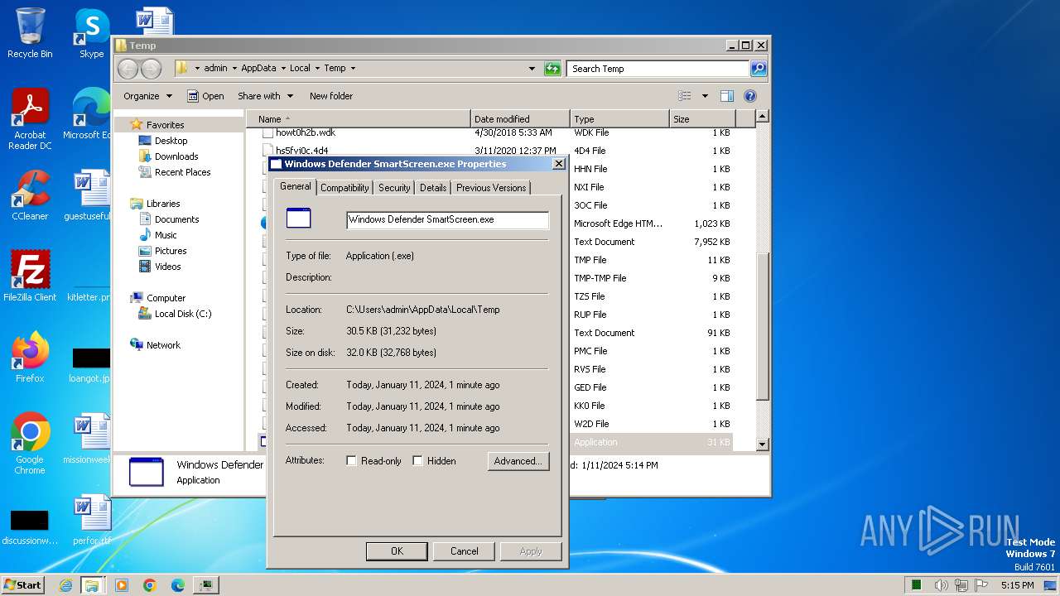Select Downloads in navigation pane
The width and height of the screenshot is (1060, 596).
(x=176, y=156)
